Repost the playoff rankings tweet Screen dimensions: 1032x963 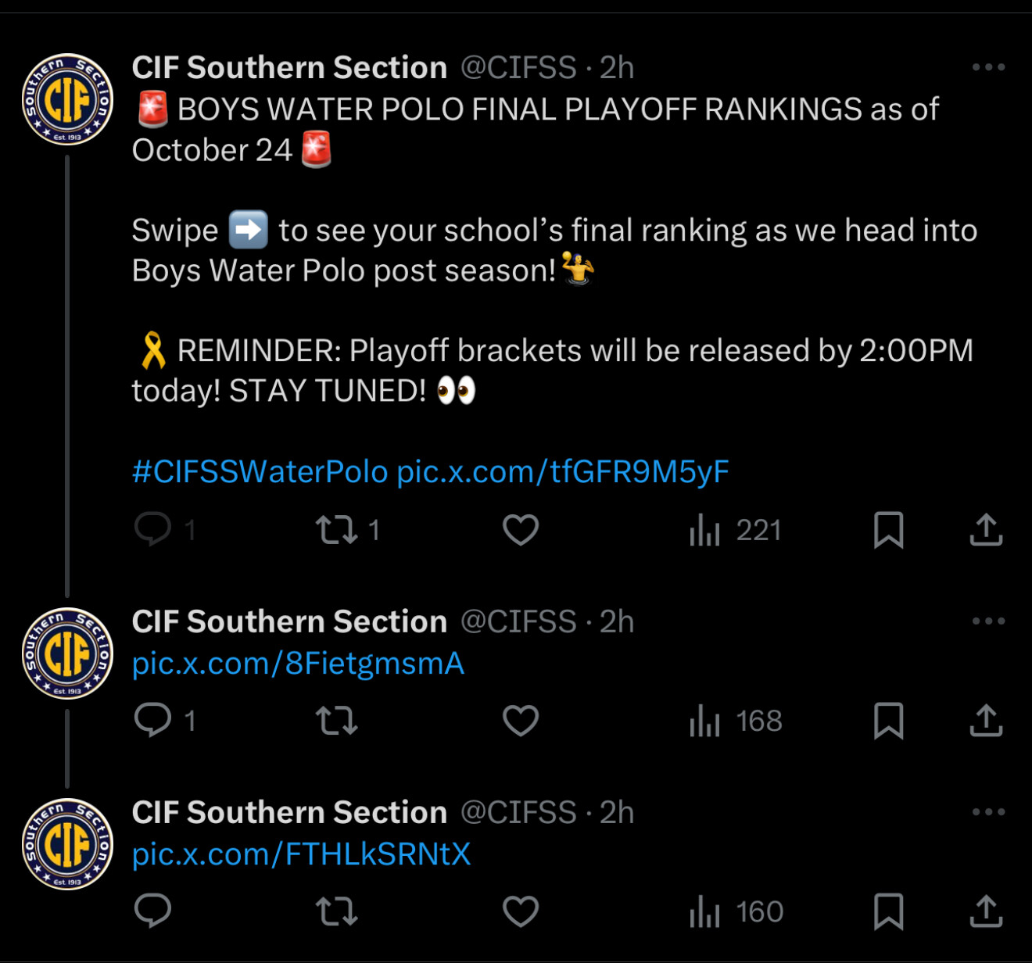tap(337, 529)
